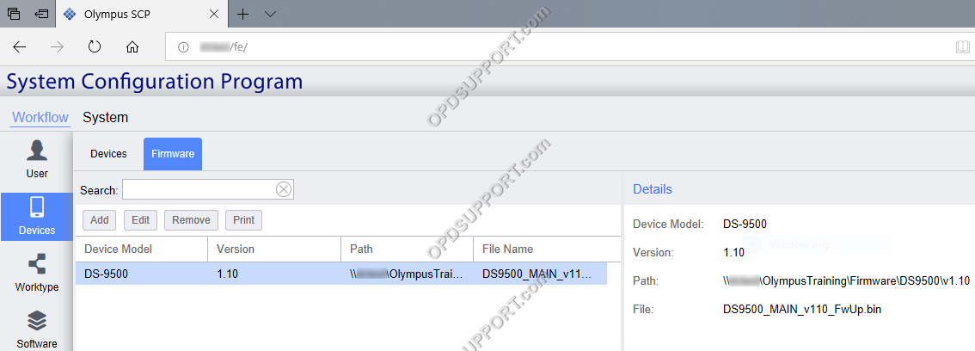Open Reading view book icon

tap(962, 47)
